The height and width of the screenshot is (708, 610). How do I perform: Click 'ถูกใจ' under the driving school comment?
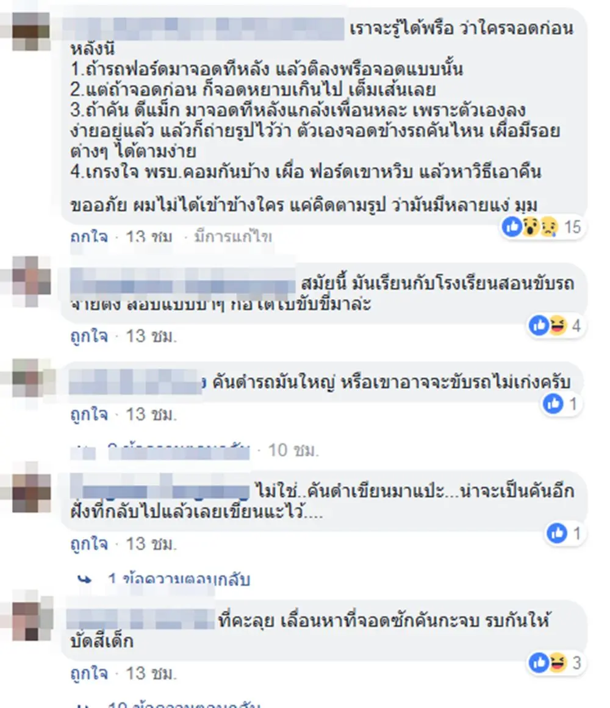[89, 336]
